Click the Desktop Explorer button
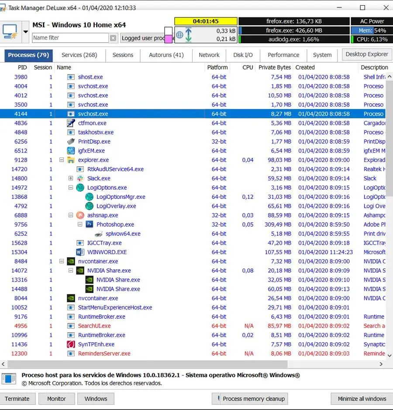This screenshot has width=393, height=410. pyautogui.click(x=367, y=55)
